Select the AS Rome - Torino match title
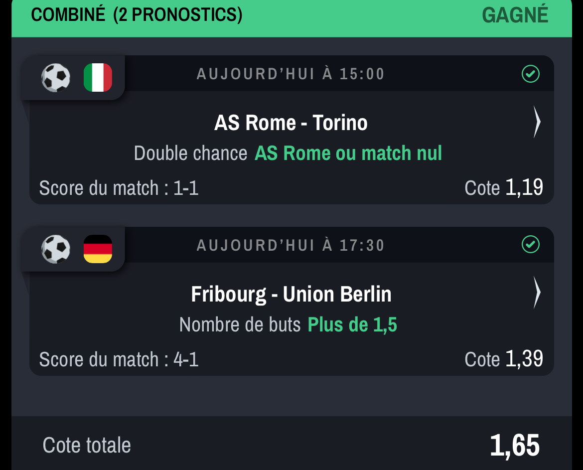The width and height of the screenshot is (583, 470). point(291,123)
